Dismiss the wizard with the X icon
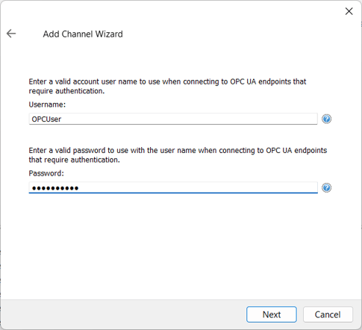Image resolution: width=362 pixels, height=330 pixels. (349, 11)
